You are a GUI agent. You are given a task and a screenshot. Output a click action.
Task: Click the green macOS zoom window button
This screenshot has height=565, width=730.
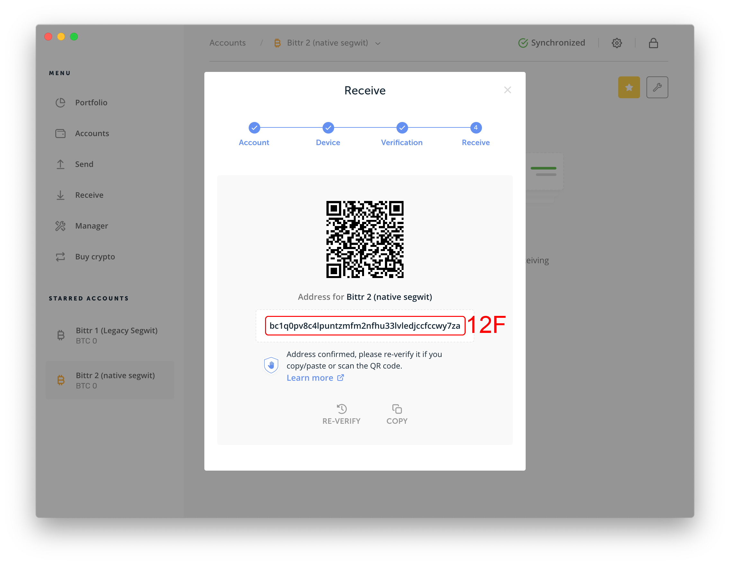pos(74,36)
